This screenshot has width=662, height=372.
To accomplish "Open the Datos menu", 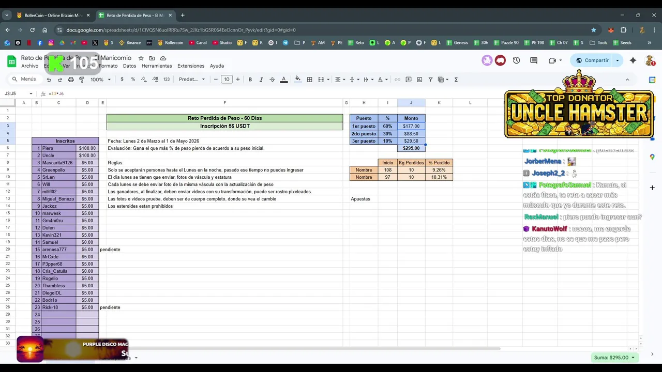I will pos(129,66).
